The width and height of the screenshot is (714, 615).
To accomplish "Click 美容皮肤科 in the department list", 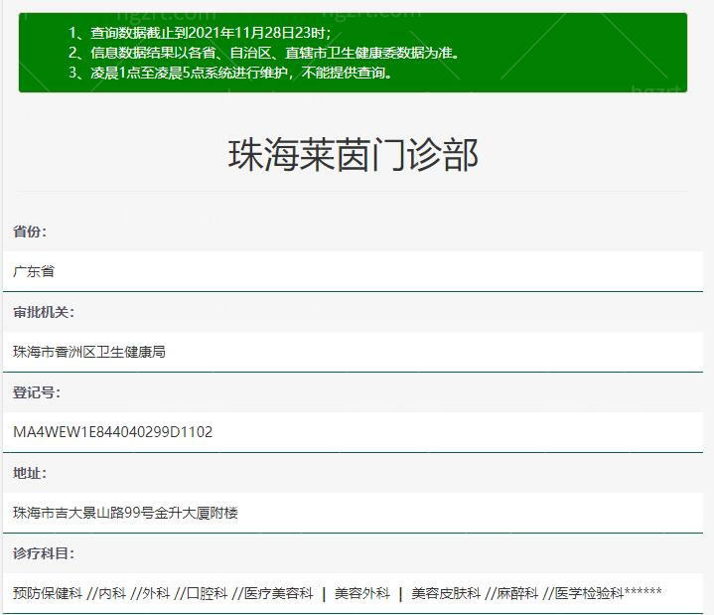I will pos(446,593).
